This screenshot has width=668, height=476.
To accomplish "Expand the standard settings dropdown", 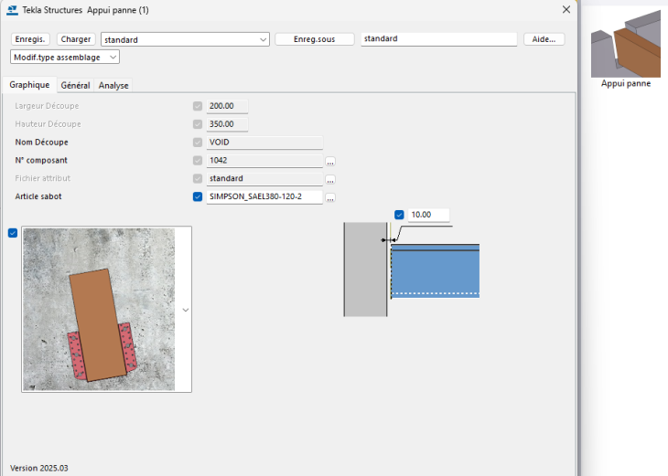I will 263,39.
